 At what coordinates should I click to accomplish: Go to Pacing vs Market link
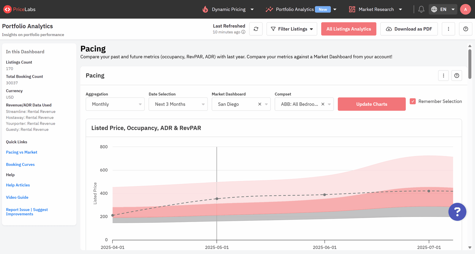pyautogui.click(x=22, y=152)
